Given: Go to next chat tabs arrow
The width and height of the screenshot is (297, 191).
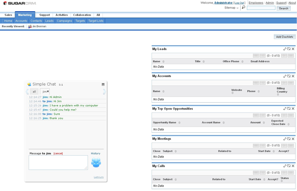Looking at the screenshot, I should (104, 92).
